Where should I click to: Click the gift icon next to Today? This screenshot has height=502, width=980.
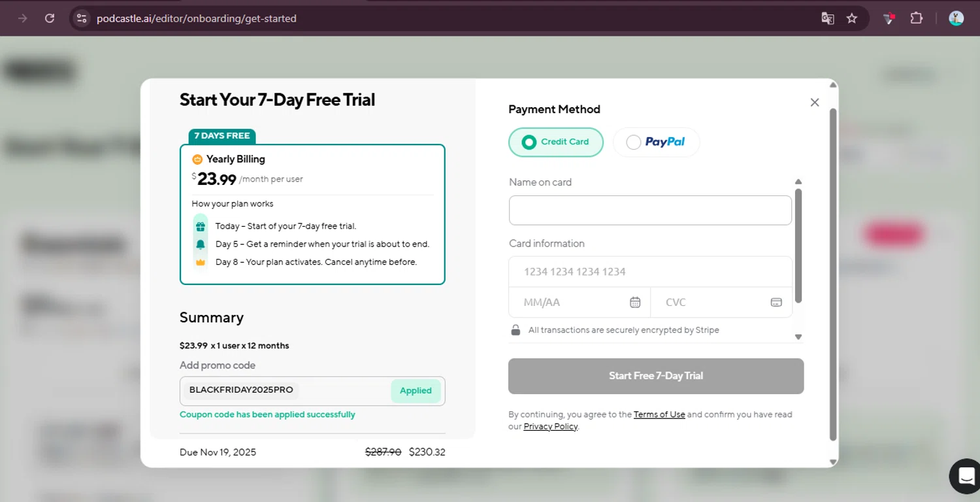point(201,226)
